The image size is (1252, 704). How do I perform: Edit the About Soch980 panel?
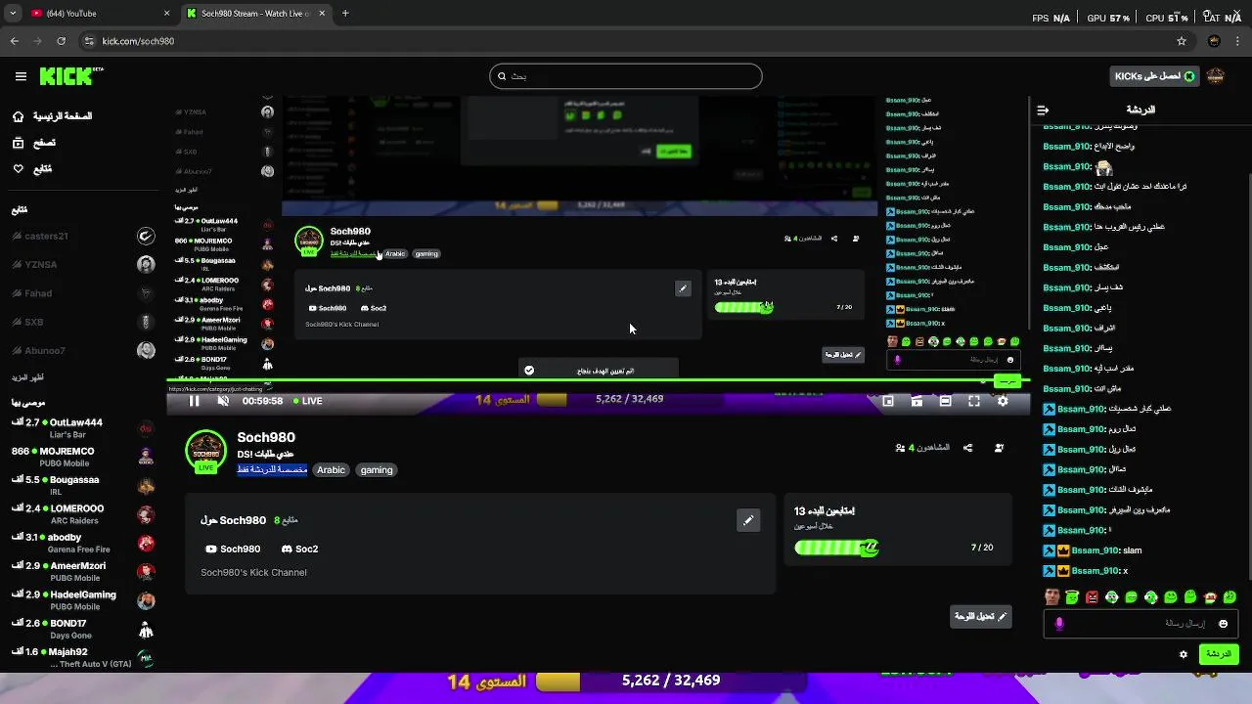(747, 520)
